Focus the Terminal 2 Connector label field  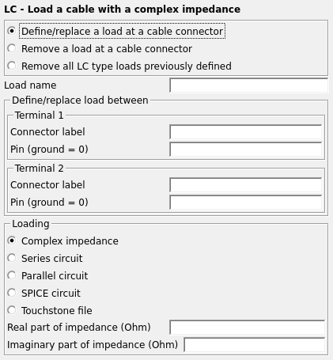click(x=245, y=185)
